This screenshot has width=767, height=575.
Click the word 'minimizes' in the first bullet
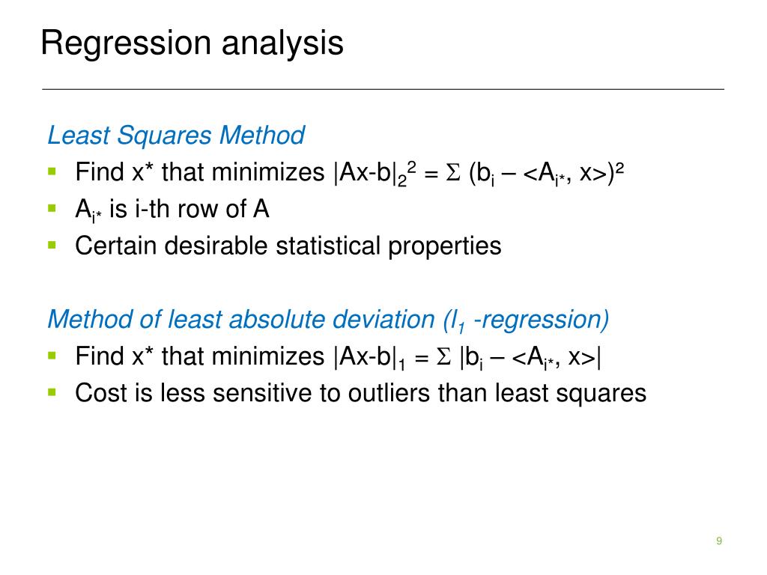pos(268,172)
